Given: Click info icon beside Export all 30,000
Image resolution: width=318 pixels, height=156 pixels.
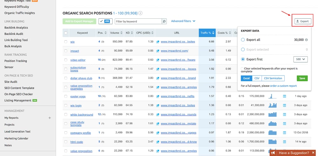Looking at the screenshot, I should pyautogui.click(x=307, y=40).
